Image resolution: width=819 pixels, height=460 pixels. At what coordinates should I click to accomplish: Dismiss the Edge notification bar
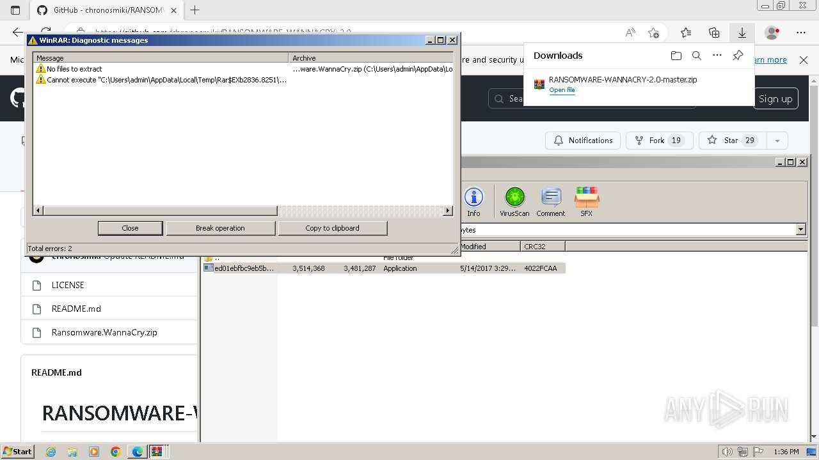804,59
